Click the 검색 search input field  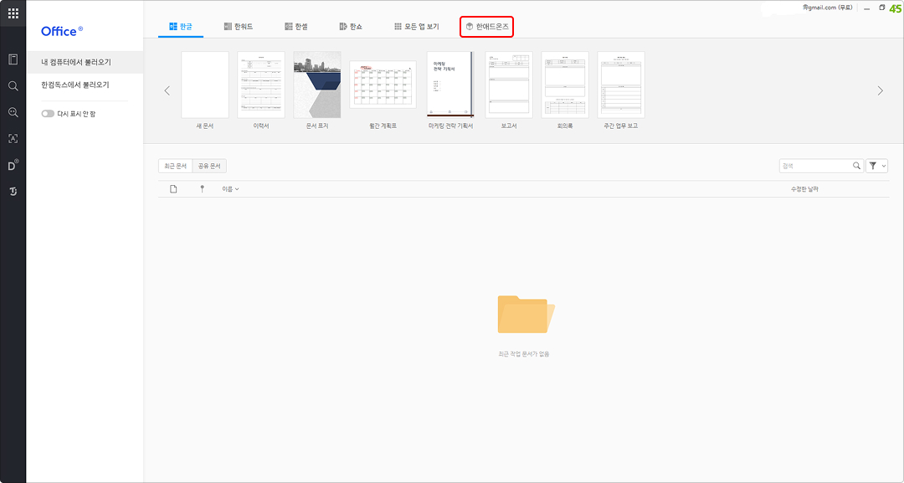point(814,166)
